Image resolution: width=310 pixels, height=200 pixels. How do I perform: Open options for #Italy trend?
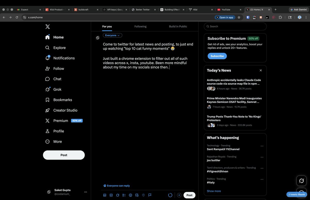262,179
